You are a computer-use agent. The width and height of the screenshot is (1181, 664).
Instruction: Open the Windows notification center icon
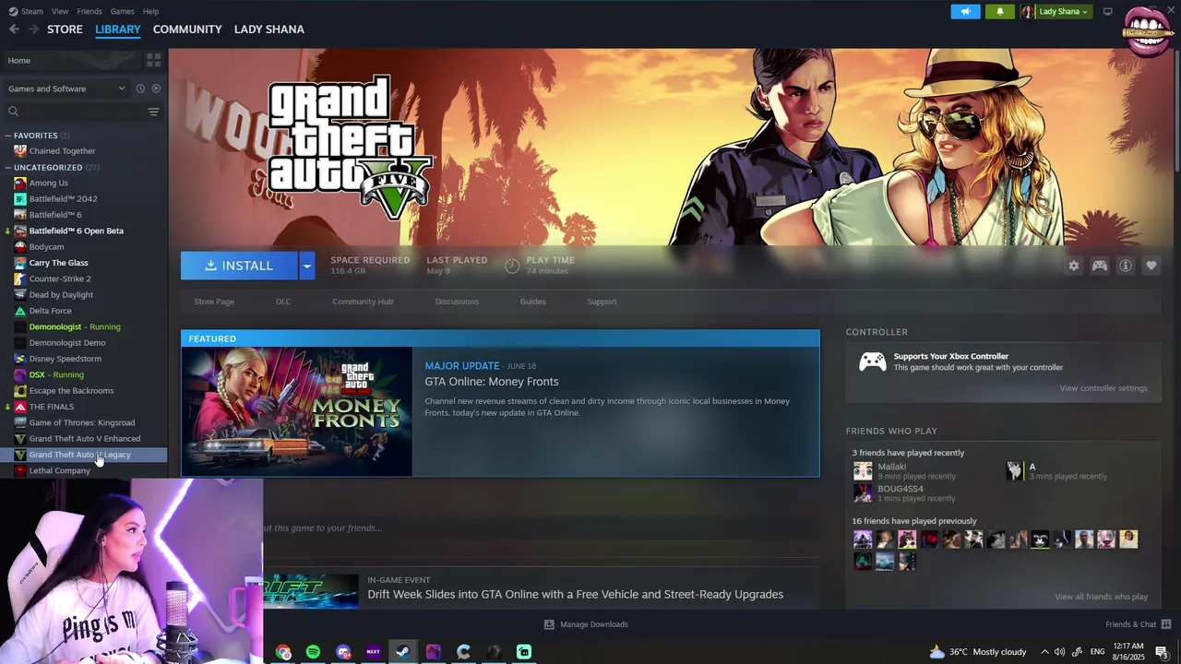[x=1163, y=652]
